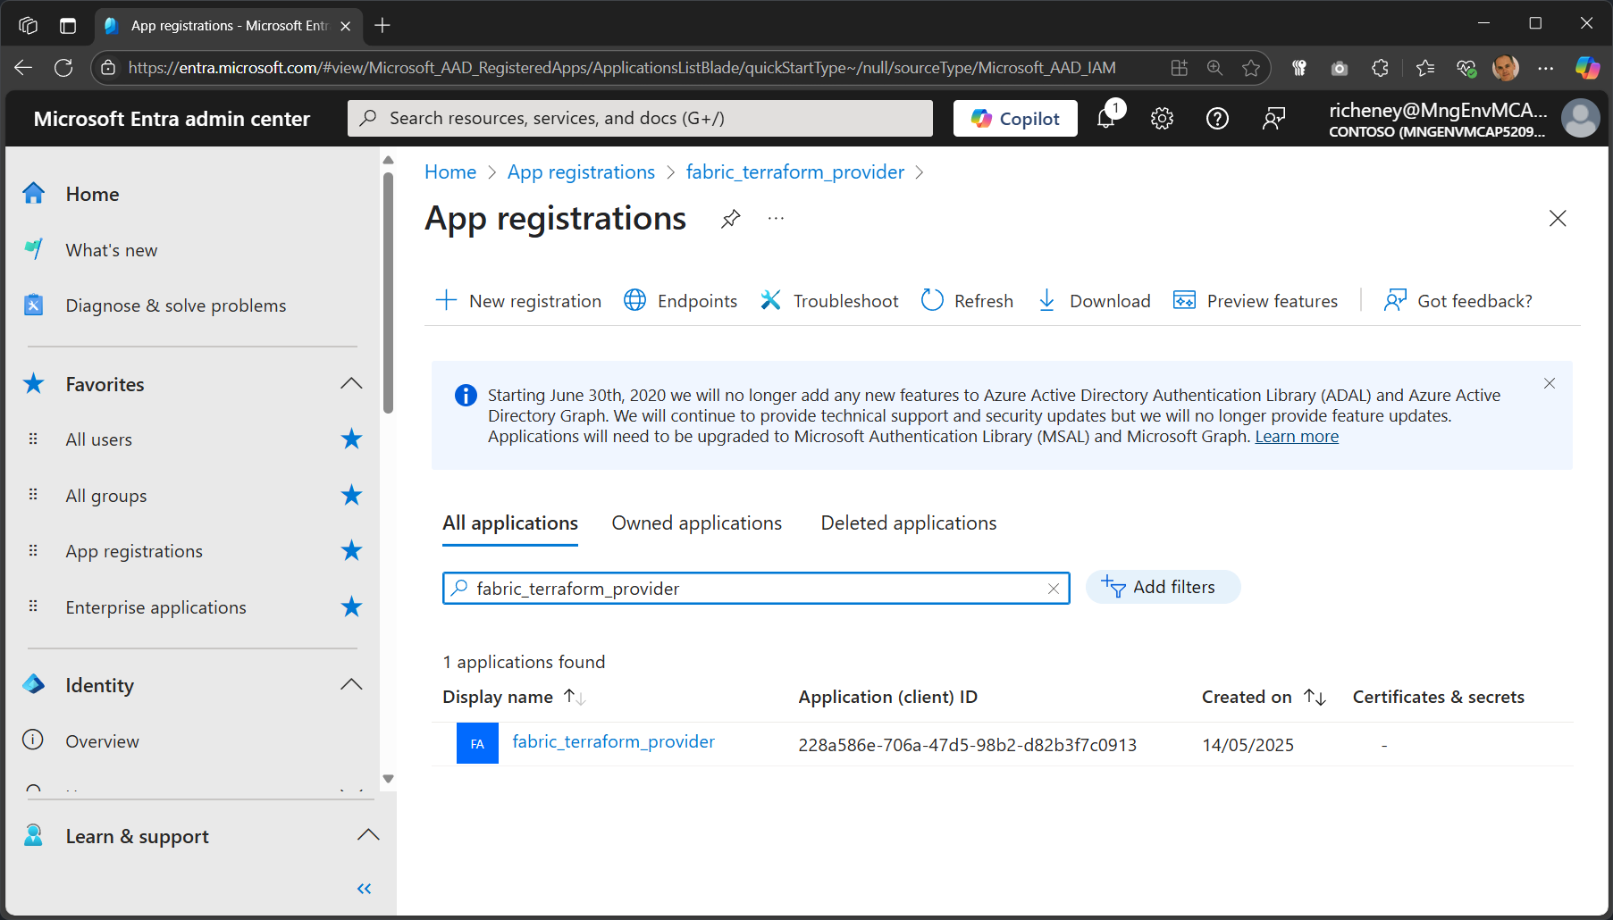Viewport: 1613px width, 920px height.
Task: Launch the Troubleshoot tool
Action: (x=829, y=301)
